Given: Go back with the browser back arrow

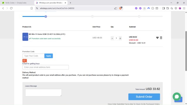Looking at the screenshot, I should pos(3,8).
